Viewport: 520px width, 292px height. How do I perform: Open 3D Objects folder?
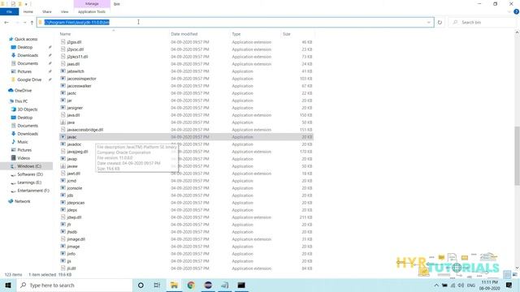[28, 109]
